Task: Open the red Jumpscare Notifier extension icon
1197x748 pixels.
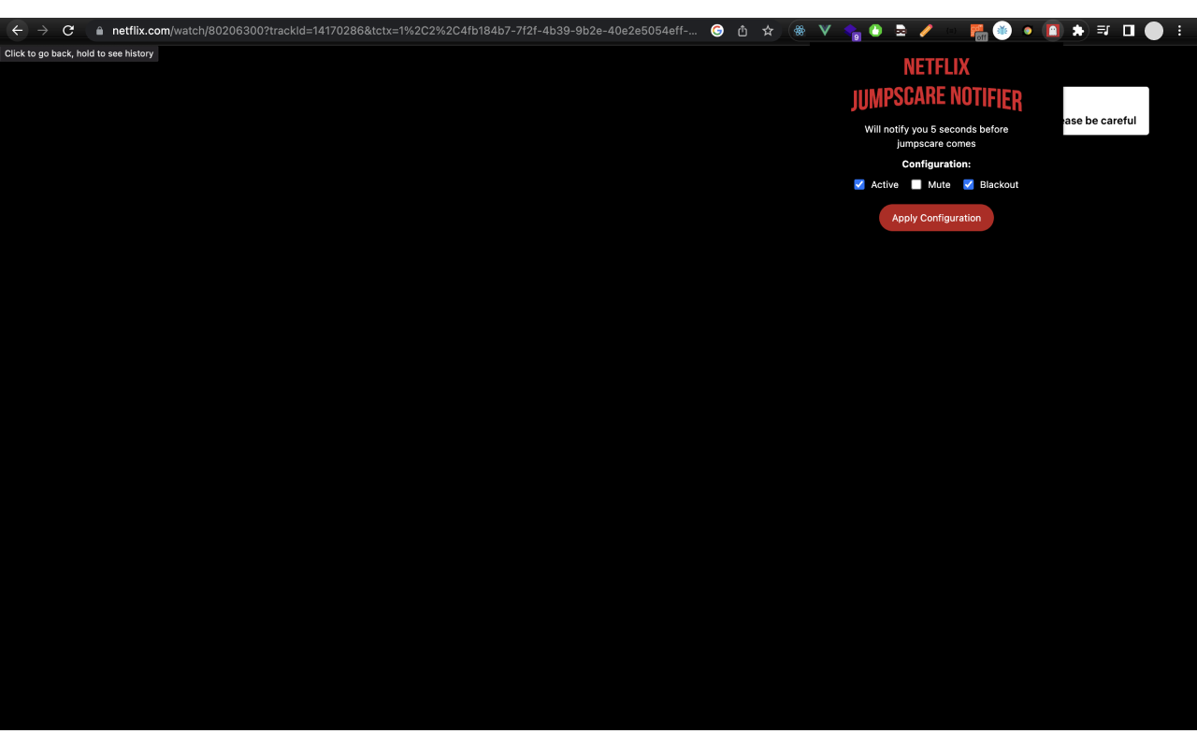Action: [1052, 30]
